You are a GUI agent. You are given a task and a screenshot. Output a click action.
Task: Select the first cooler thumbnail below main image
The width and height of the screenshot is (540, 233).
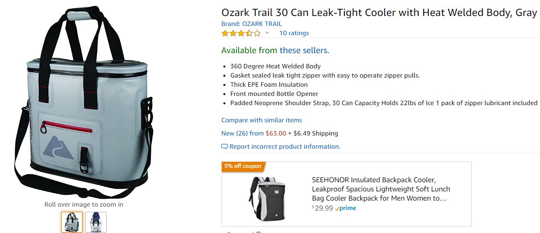[x=71, y=222]
